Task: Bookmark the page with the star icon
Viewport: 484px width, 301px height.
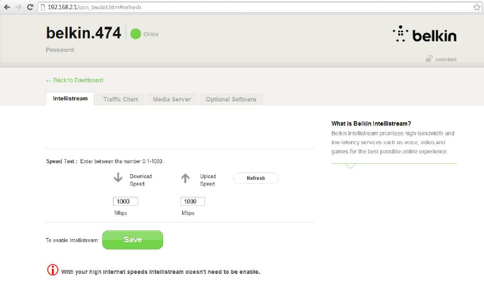Action: click(477, 7)
